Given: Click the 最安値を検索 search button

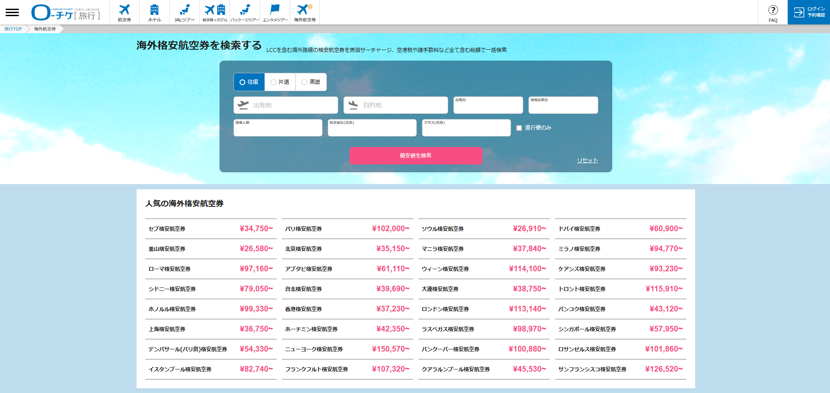Looking at the screenshot, I should 416,156.
